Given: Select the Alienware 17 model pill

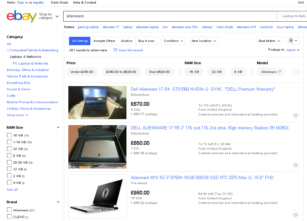Looking at the screenshot, I should (271, 72).
